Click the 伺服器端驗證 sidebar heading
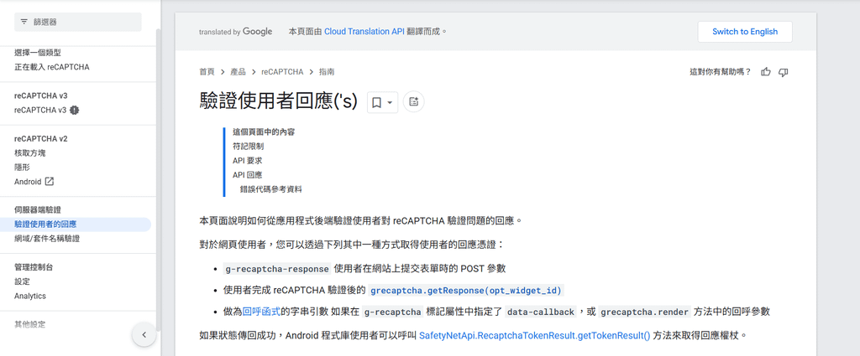The height and width of the screenshot is (356, 860). [x=37, y=210]
